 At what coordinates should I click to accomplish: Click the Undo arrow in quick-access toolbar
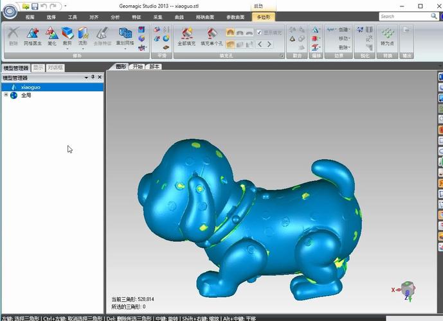point(44,6)
